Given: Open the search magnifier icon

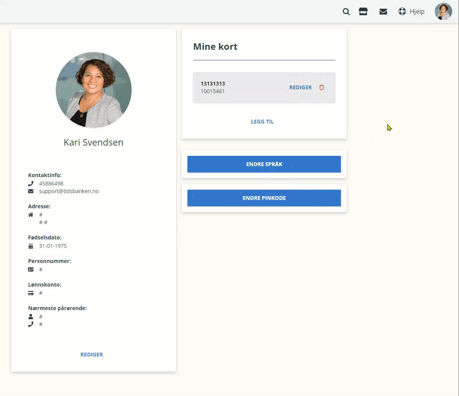Looking at the screenshot, I should coord(346,12).
